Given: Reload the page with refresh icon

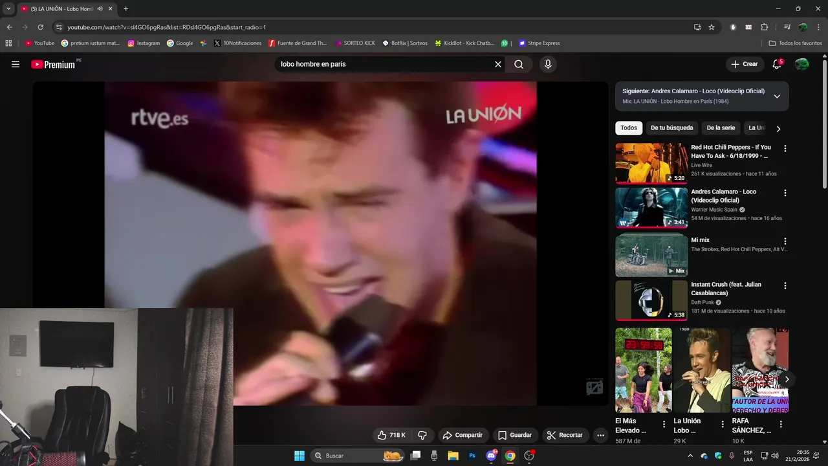Looking at the screenshot, I should [40, 27].
